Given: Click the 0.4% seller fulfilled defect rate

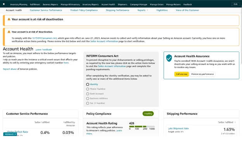Looking at the screenshot, I should pos(45,133).
